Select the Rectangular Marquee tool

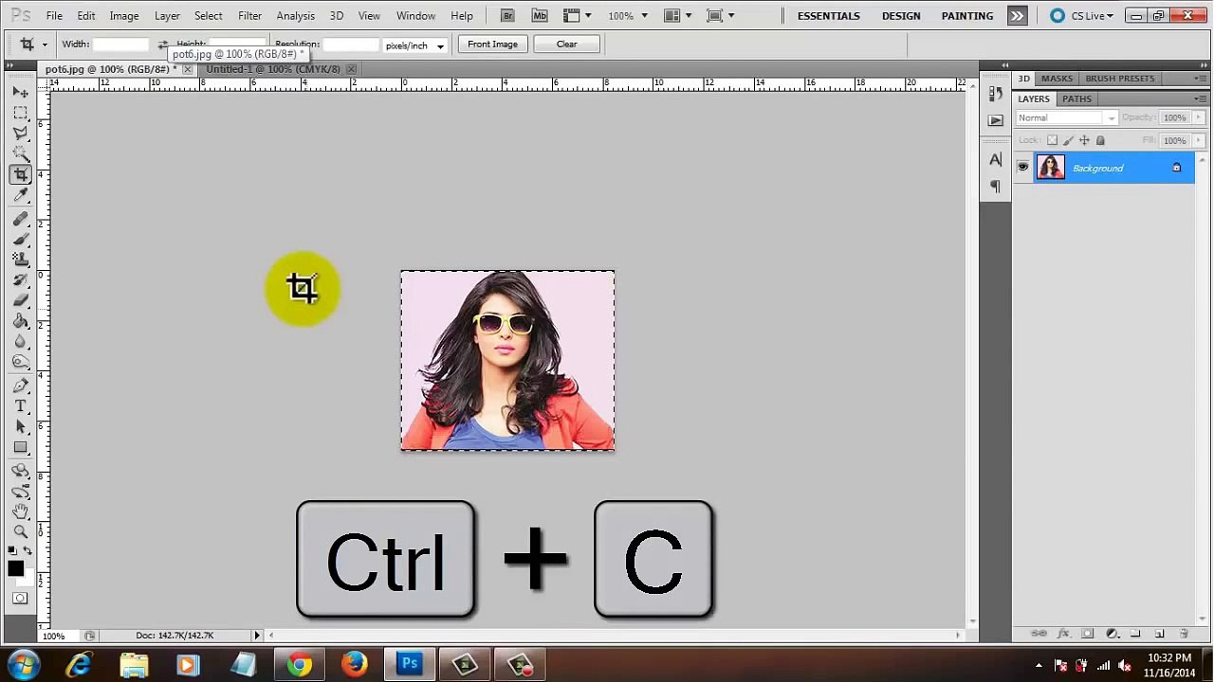20,113
